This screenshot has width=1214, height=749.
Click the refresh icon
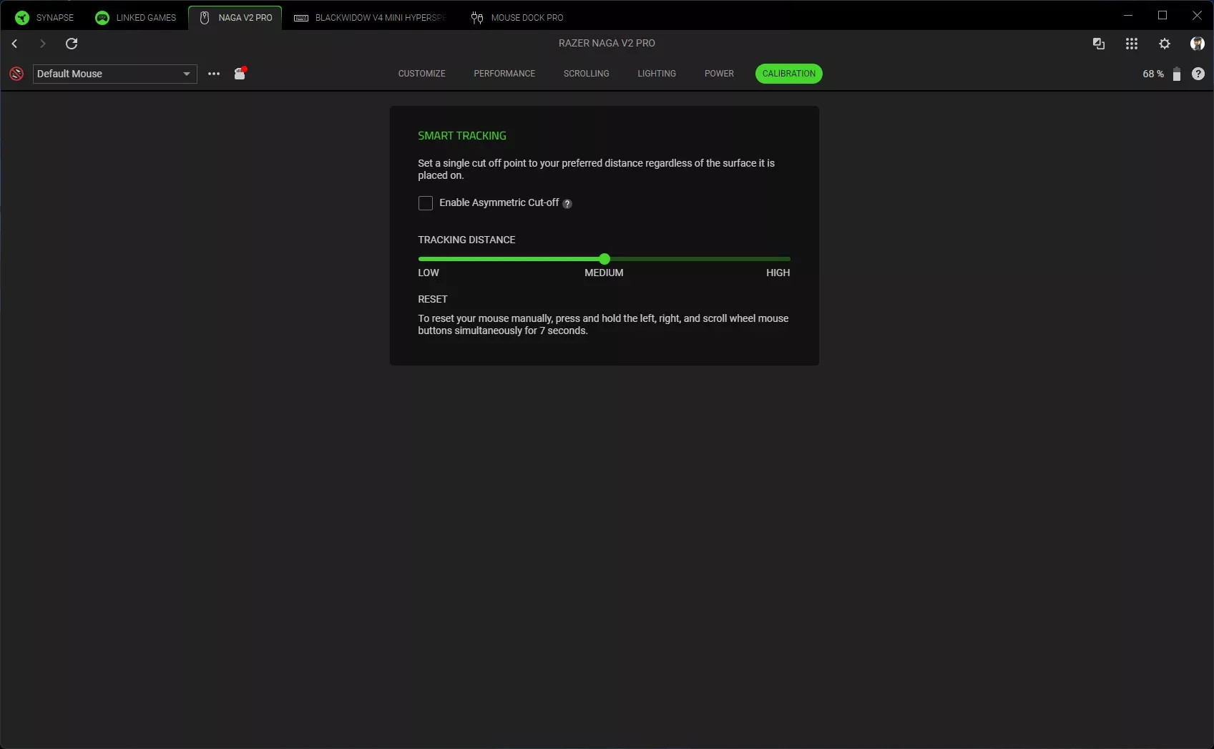click(x=72, y=44)
